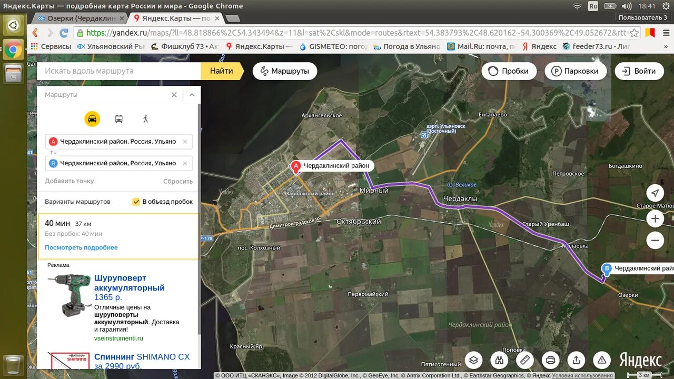
Task: Toggle the Пробки traffic layer
Action: pos(509,71)
